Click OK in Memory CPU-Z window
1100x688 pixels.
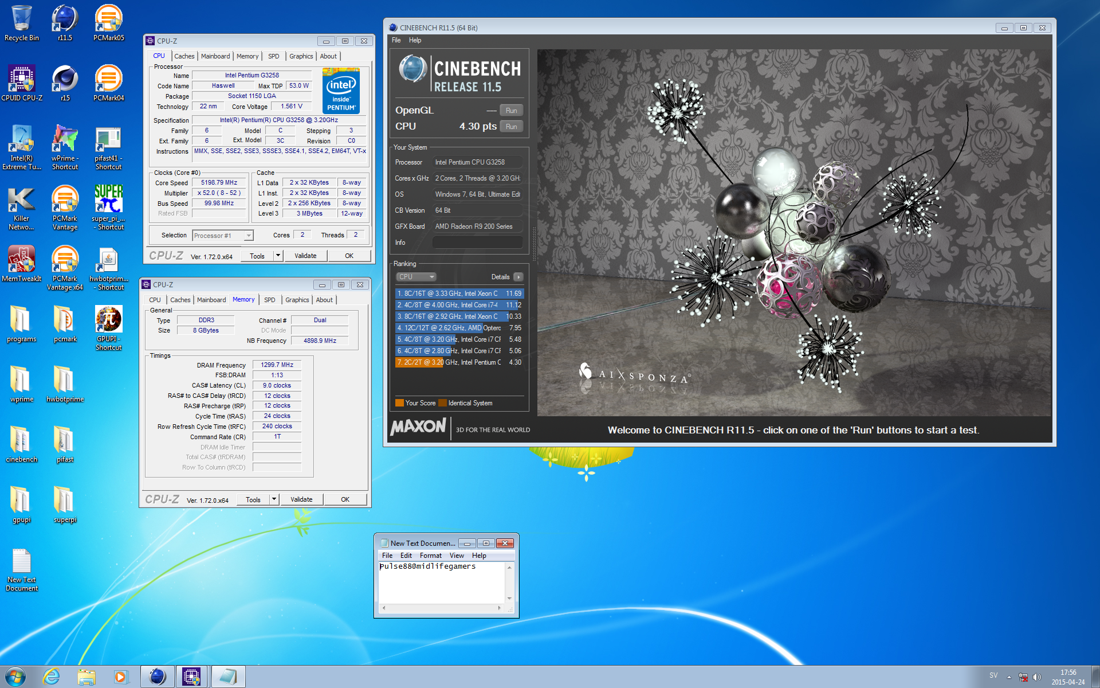(345, 499)
